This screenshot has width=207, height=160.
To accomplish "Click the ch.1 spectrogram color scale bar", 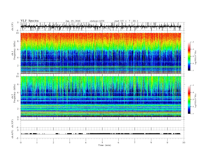I will pos(189,56).
